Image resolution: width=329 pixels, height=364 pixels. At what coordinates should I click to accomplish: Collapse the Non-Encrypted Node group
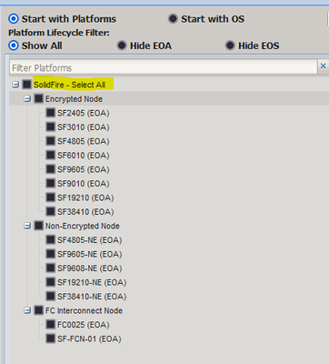point(27,226)
